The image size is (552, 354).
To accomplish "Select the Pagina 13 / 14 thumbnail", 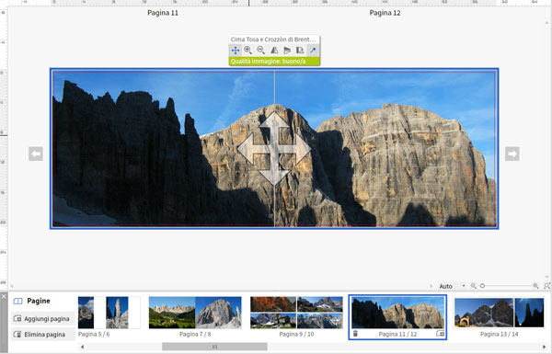I will (x=500, y=313).
